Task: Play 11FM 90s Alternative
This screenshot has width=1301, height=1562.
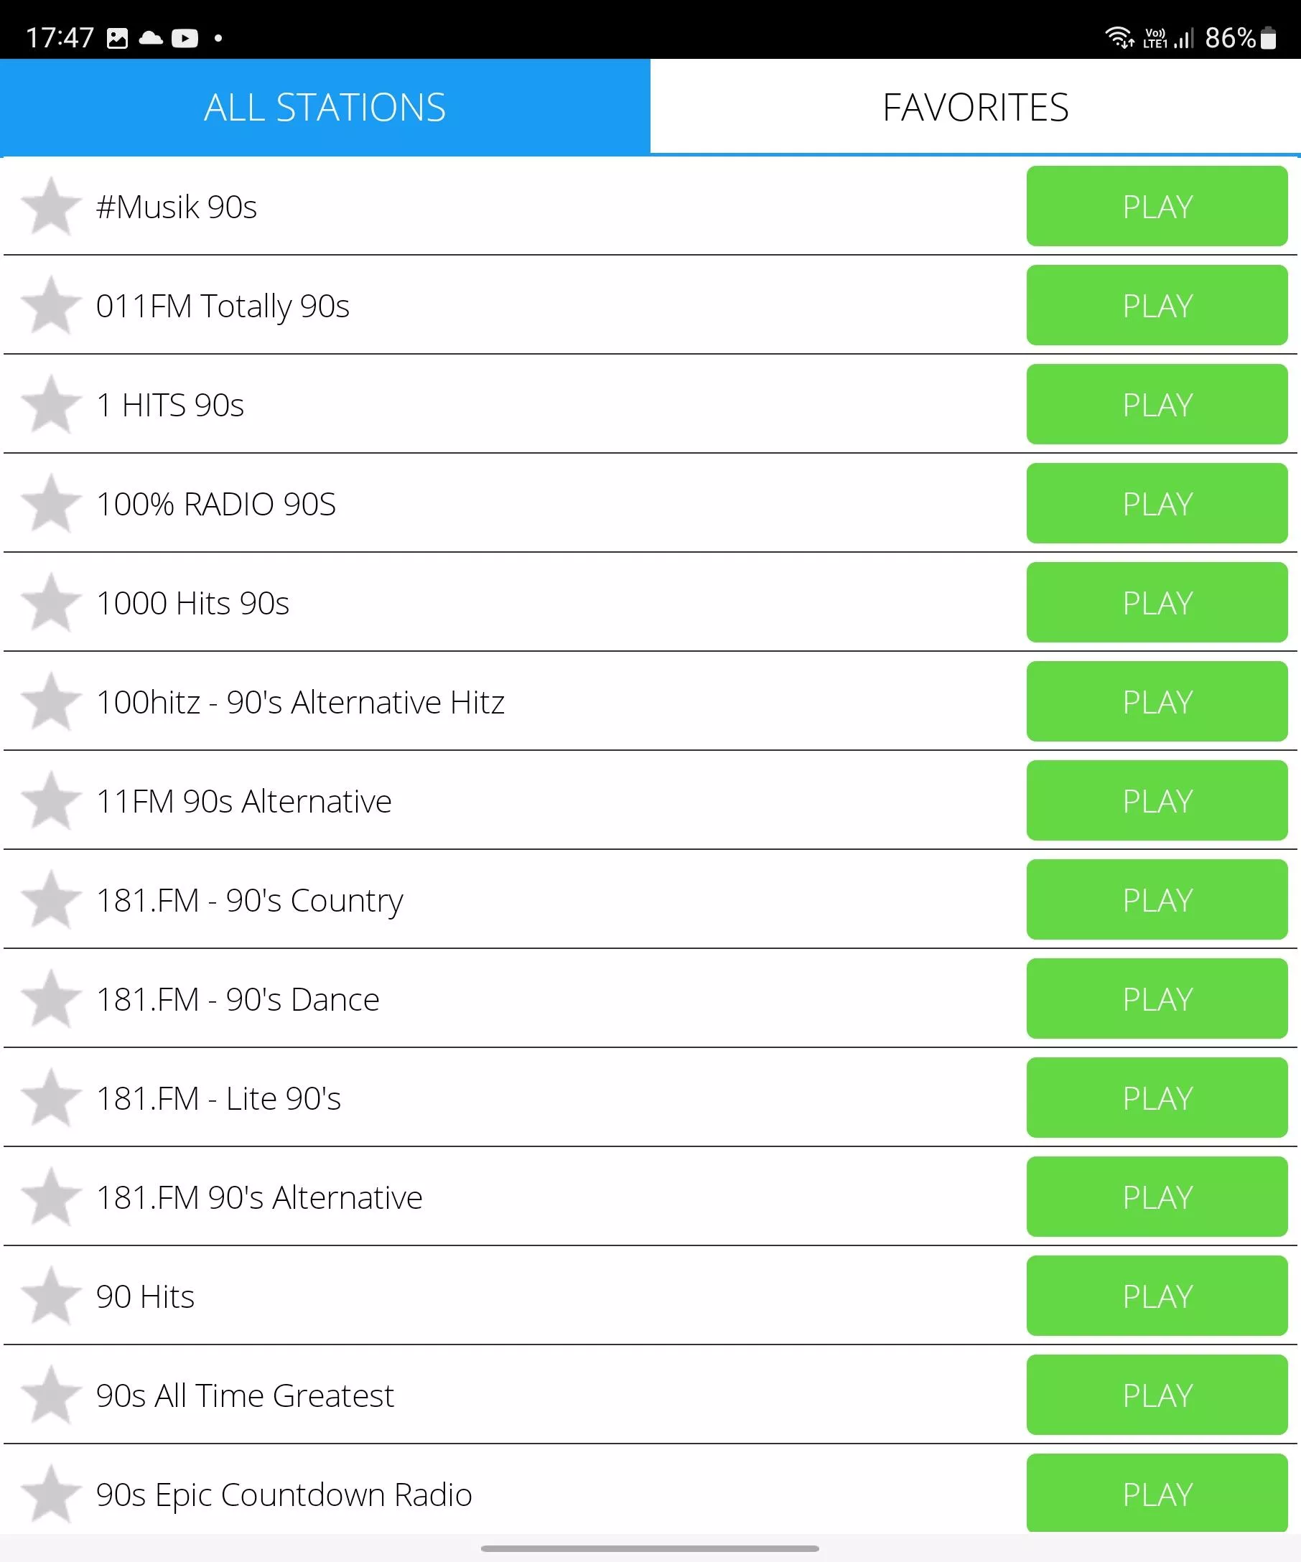Action: (x=1157, y=800)
